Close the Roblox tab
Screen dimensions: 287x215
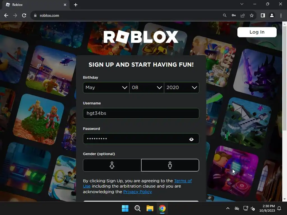click(65, 5)
